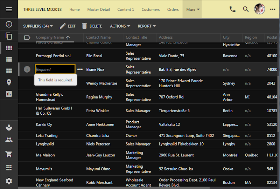Viewport: 280px width, 189px height.
Task: Expand the Suppliers (34) dropdown
Action: (x=38, y=26)
